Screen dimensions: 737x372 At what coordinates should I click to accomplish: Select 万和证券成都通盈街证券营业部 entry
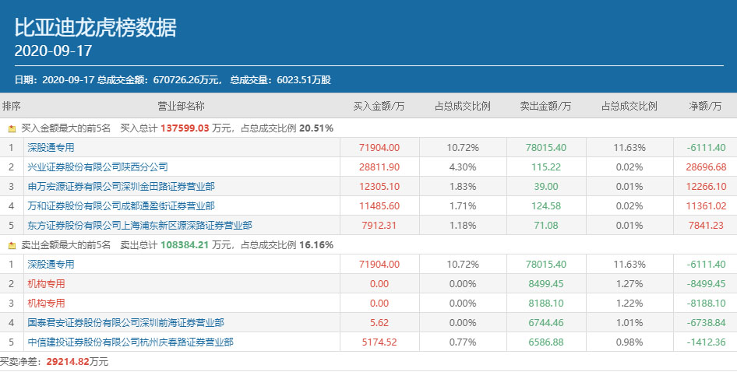(x=121, y=205)
